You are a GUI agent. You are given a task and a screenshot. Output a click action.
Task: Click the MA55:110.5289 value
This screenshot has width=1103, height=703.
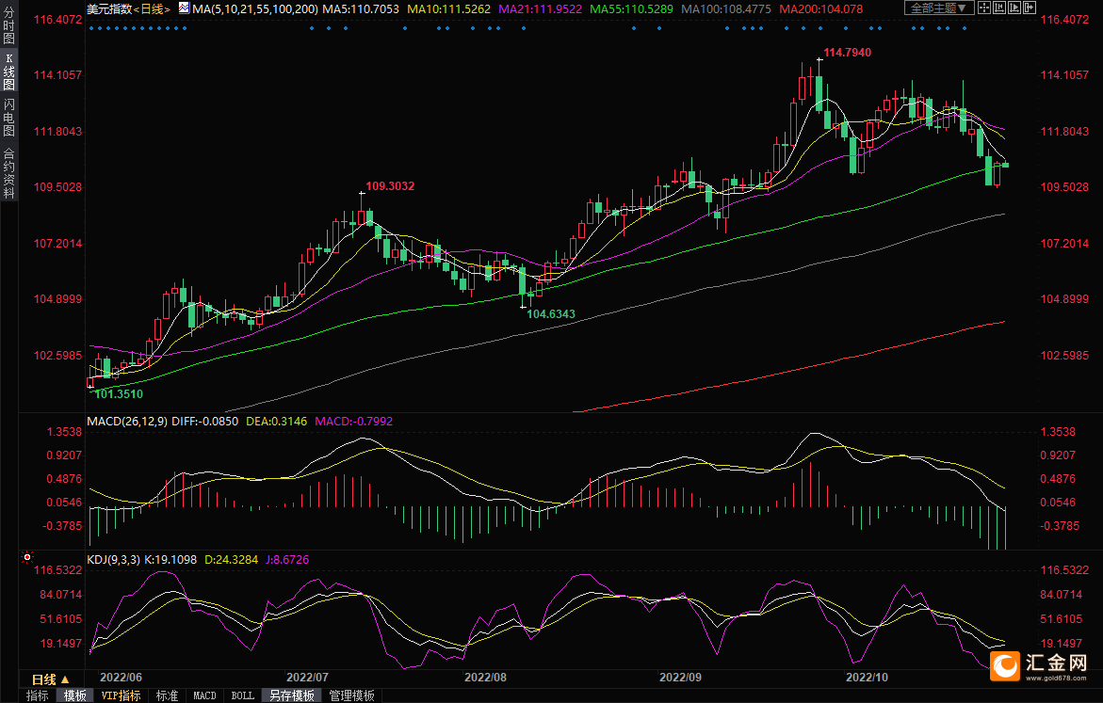pyautogui.click(x=632, y=9)
